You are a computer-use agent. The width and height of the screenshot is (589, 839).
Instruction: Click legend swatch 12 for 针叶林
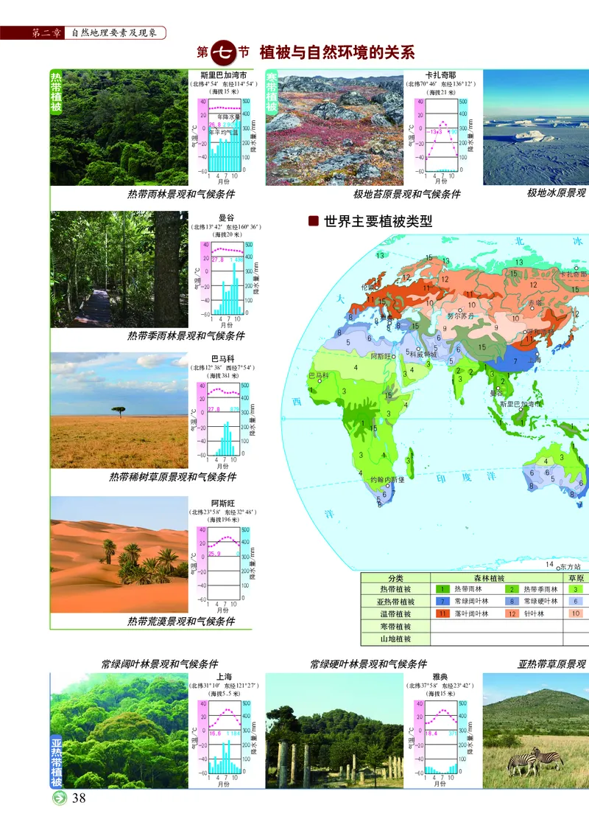click(x=512, y=613)
